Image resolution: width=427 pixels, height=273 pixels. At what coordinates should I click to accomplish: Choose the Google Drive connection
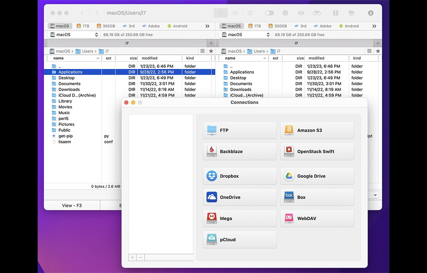[x=317, y=176]
